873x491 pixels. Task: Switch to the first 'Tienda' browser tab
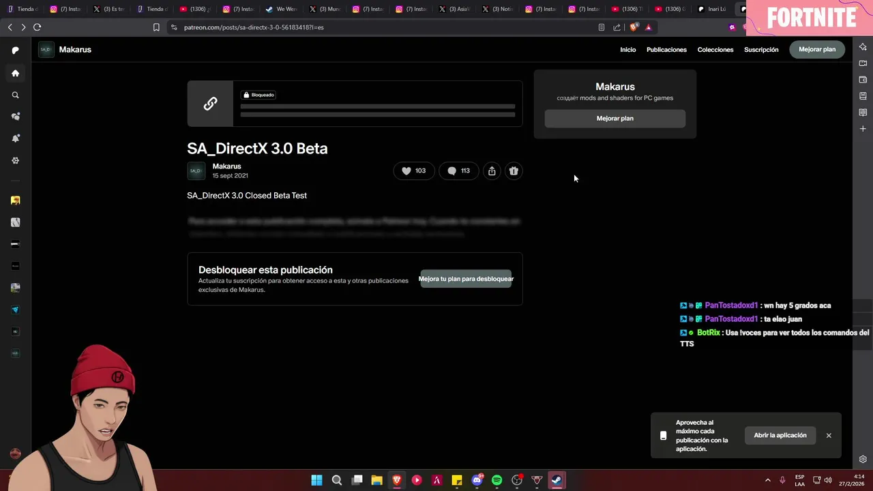pyautogui.click(x=23, y=9)
